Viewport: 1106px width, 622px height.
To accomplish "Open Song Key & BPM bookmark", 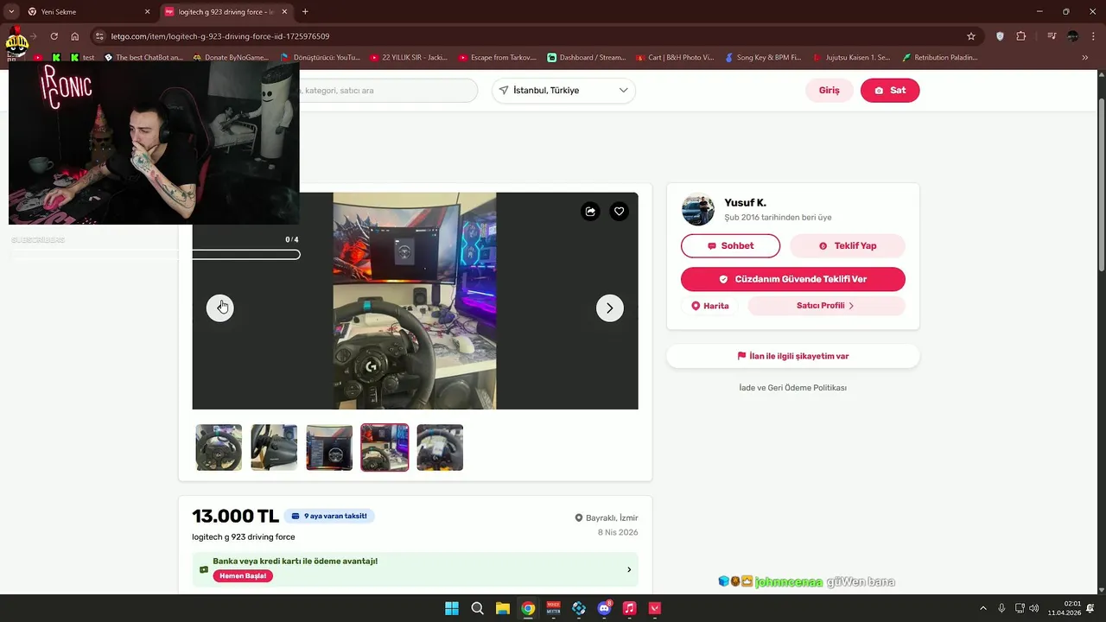I will 763,58.
